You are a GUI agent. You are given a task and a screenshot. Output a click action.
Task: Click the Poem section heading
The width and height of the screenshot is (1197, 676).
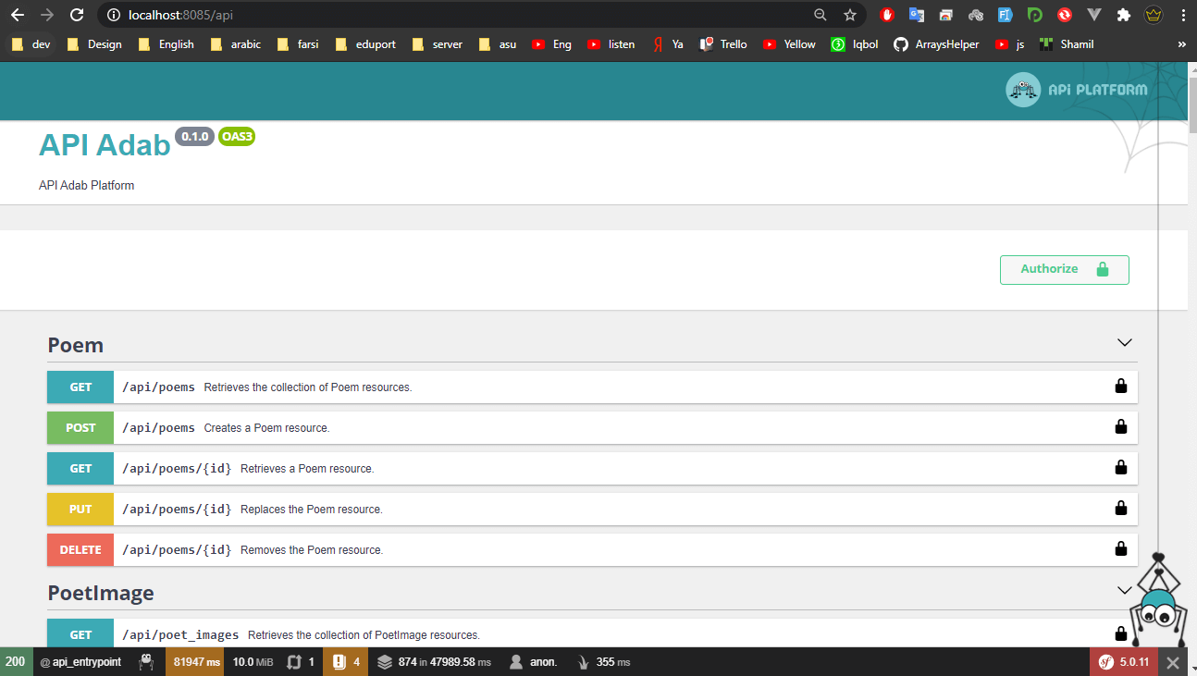(x=76, y=345)
